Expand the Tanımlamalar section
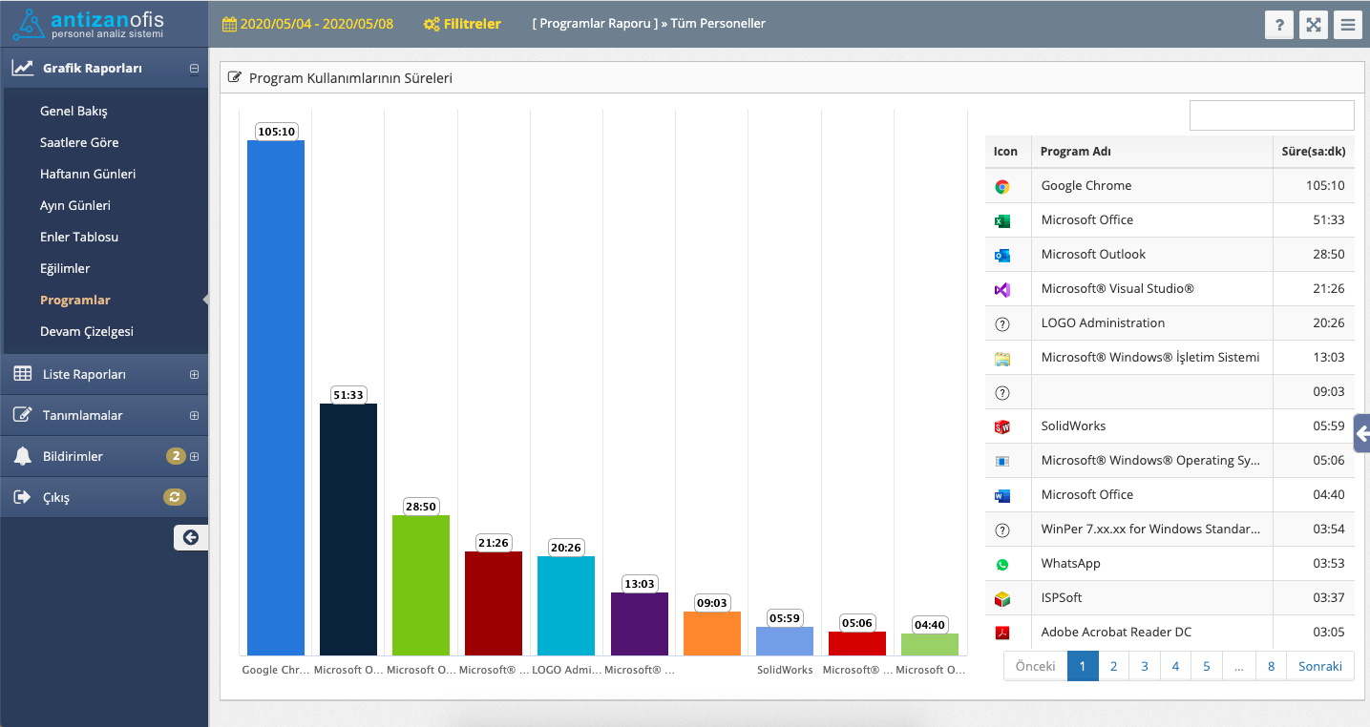Viewport: 1370px width, 727px height. click(x=195, y=416)
